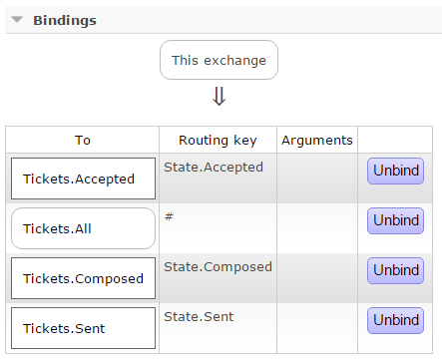442x361 pixels.
Task: Unbind the State.Accepted routing key binding
Action: click(x=395, y=171)
